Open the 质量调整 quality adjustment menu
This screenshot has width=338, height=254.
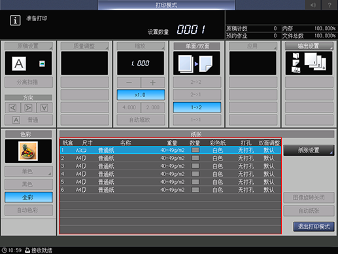point(84,46)
